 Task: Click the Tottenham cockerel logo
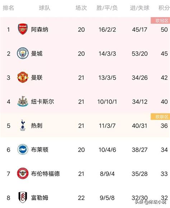click(x=23, y=126)
